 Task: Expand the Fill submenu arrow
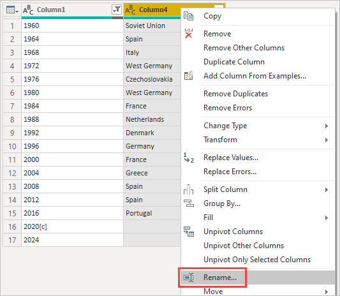[x=327, y=218]
